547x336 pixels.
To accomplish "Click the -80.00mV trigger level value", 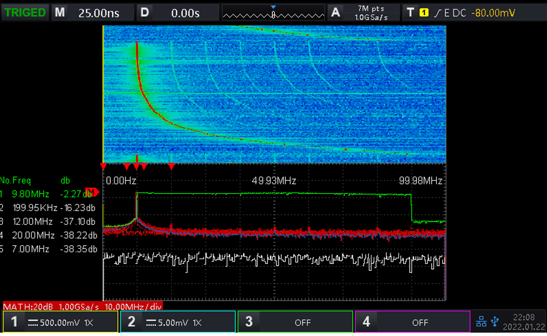I will [x=494, y=12].
